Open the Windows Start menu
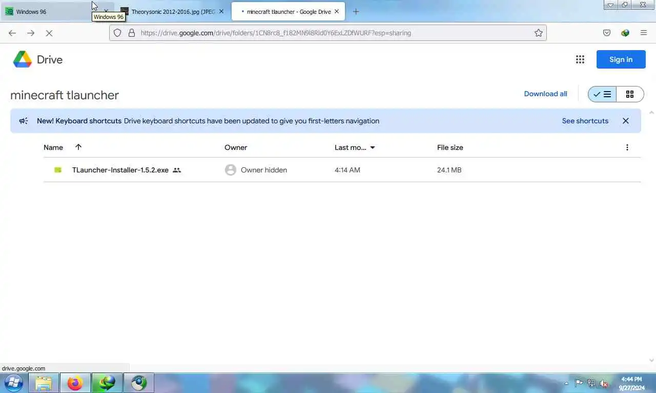The image size is (656, 393). pyautogui.click(x=13, y=383)
